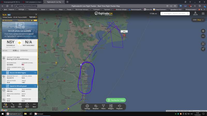The image size is (207, 116).
Task: Click the airport pin at the northern map area
Action: (x=90, y=26)
